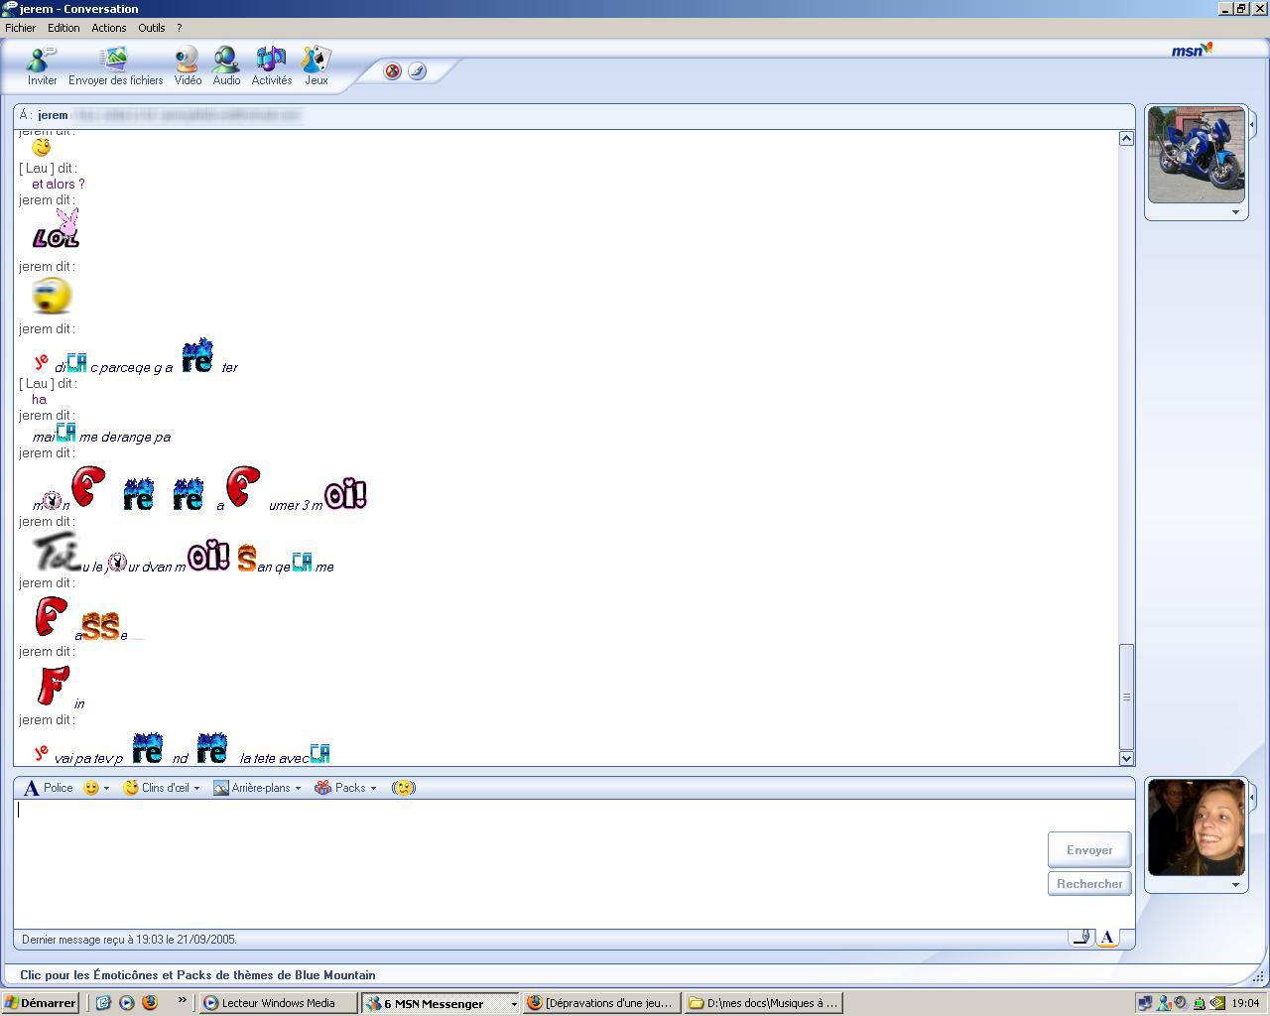Open my display picture options arrow
This screenshot has height=1016, width=1270.
coord(1235,885)
